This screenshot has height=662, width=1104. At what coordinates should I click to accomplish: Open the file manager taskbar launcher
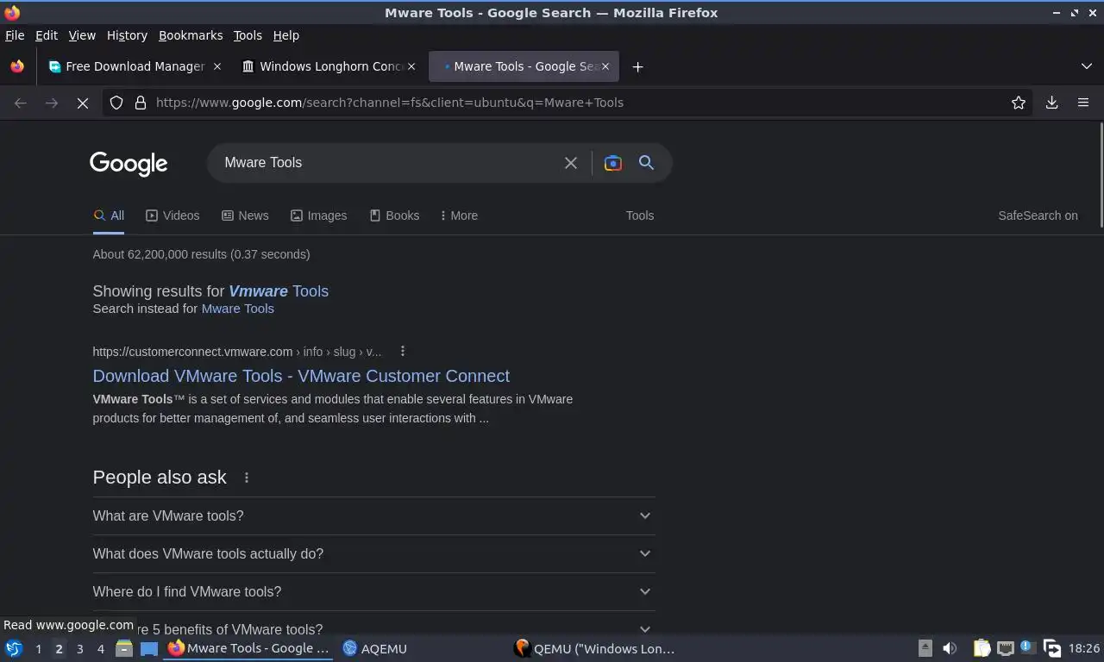tap(124, 648)
